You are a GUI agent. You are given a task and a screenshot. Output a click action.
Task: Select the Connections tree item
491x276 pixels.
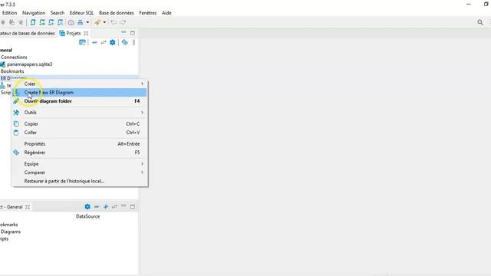click(x=14, y=57)
